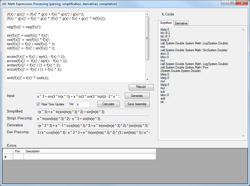Click the line beginning "arccos(f(x))'"
Image resolution: width=250 pixels, height=186 pixels.
coord(37,61)
